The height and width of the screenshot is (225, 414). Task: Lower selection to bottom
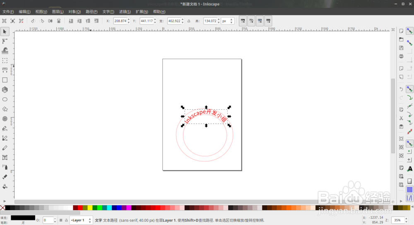tap(71, 21)
